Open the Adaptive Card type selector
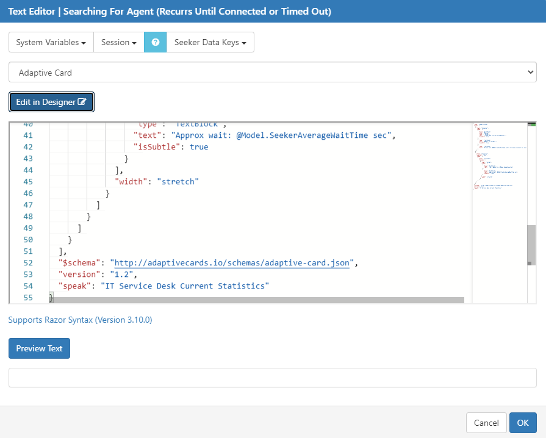 coord(272,73)
